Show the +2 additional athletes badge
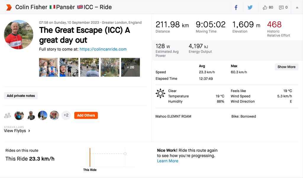The height and width of the screenshot is (178, 303). [66, 115]
